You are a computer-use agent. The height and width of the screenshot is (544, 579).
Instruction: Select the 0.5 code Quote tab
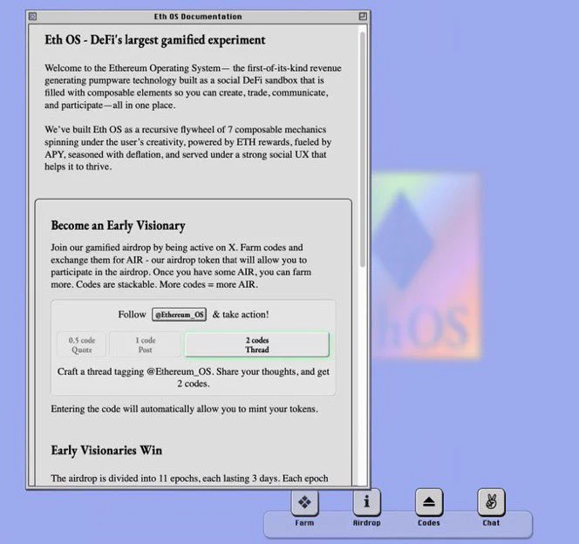pyautogui.click(x=82, y=344)
